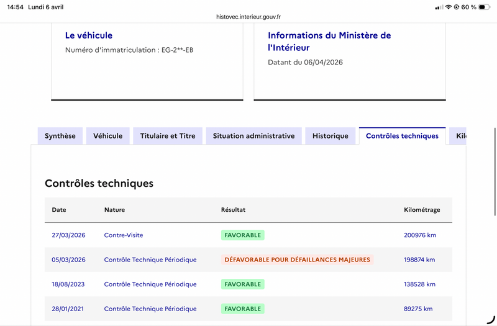Click the Numéro d'immatriculation EG-2**-EB text
The height and width of the screenshot is (326, 497).
(129, 50)
